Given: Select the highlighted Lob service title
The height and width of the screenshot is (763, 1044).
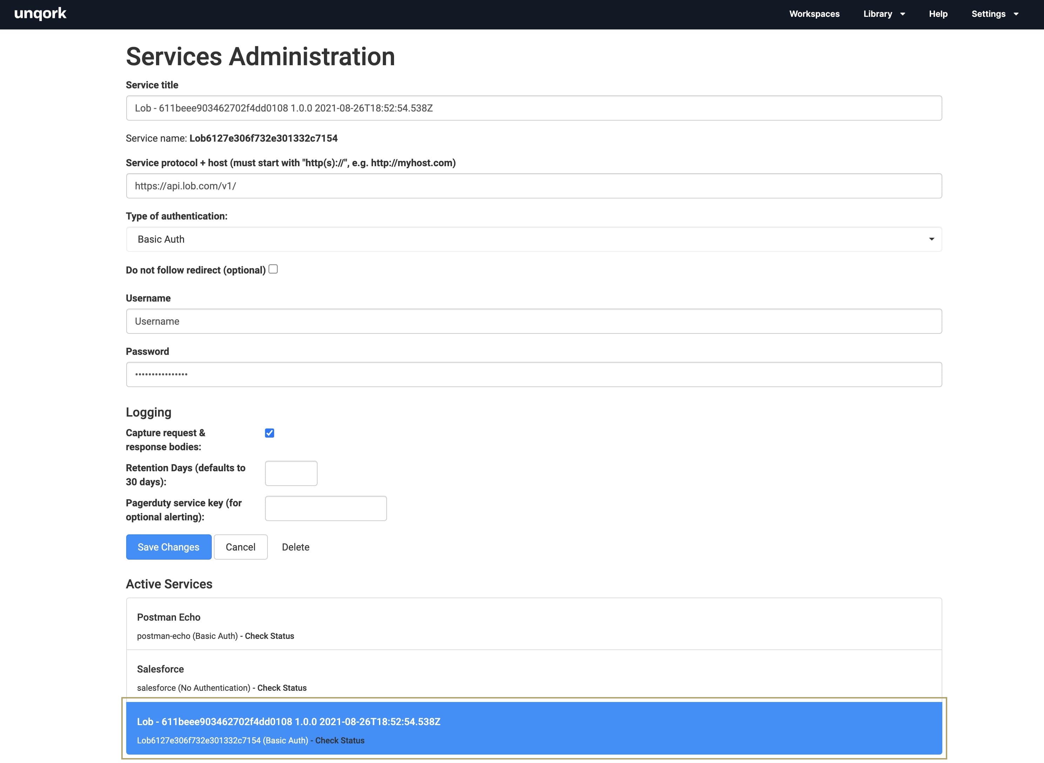Looking at the screenshot, I should (x=289, y=722).
